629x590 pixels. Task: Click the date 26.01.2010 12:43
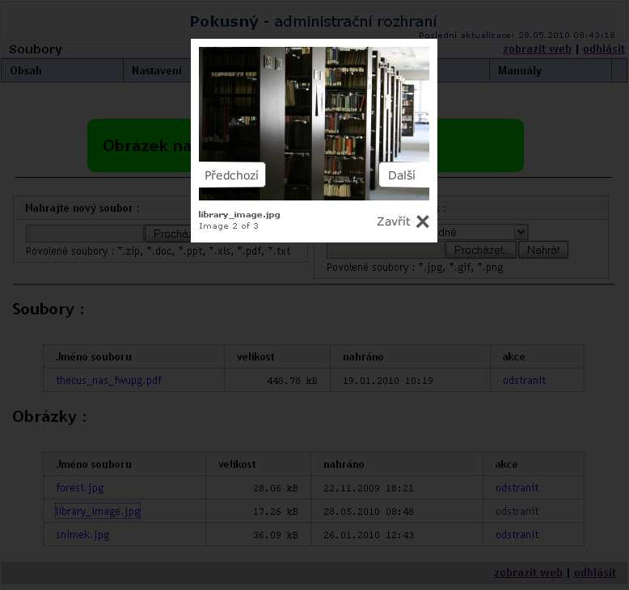368,535
